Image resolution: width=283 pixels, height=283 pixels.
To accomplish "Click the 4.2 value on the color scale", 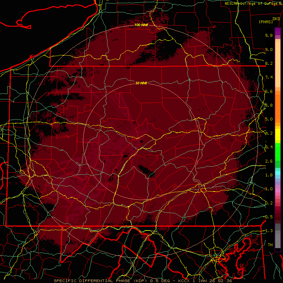I will (269, 133).
